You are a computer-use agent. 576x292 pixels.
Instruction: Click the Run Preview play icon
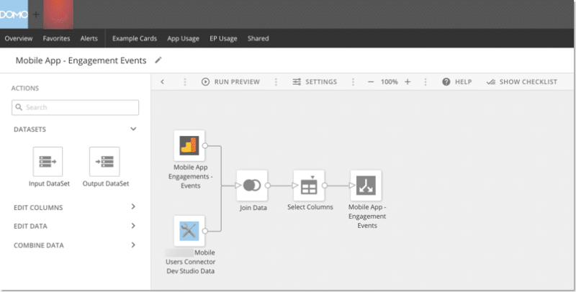[205, 82]
